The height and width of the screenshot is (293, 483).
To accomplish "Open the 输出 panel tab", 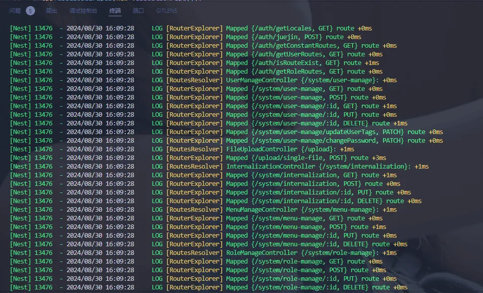I will point(51,11).
